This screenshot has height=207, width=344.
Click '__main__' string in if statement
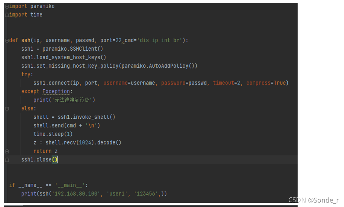click(x=70, y=185)
